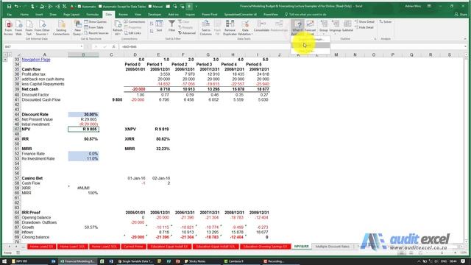Open the Refresh All dropdown

click(118, 28)
